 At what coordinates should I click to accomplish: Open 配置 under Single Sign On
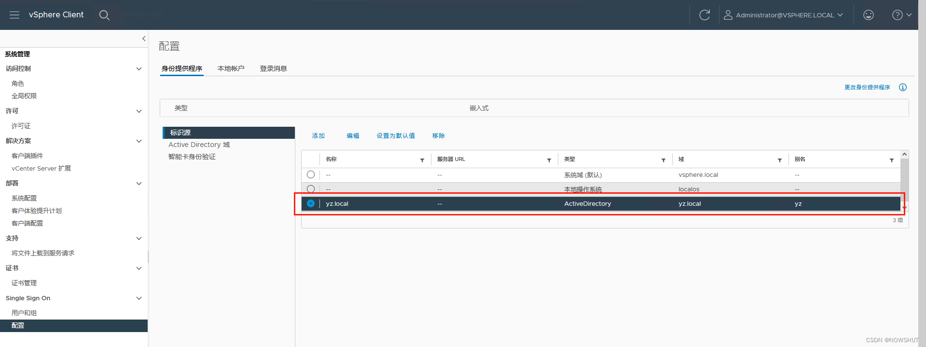click(74, 325)
